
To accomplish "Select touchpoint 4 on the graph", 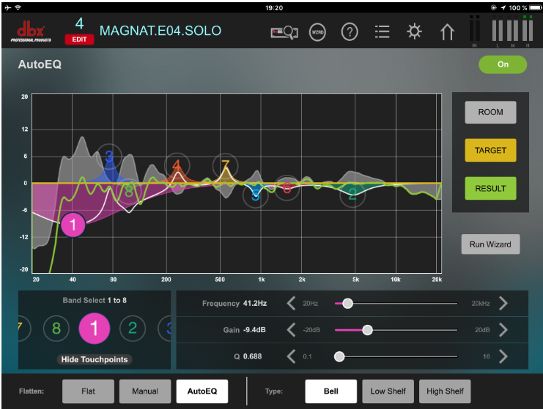I will [177, 165].
